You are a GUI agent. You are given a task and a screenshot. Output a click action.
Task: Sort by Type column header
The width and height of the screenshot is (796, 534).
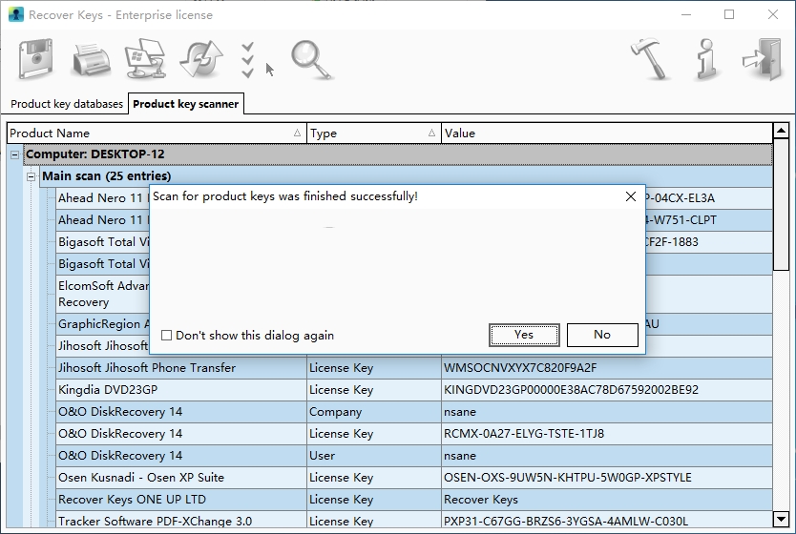click(373, 133)
